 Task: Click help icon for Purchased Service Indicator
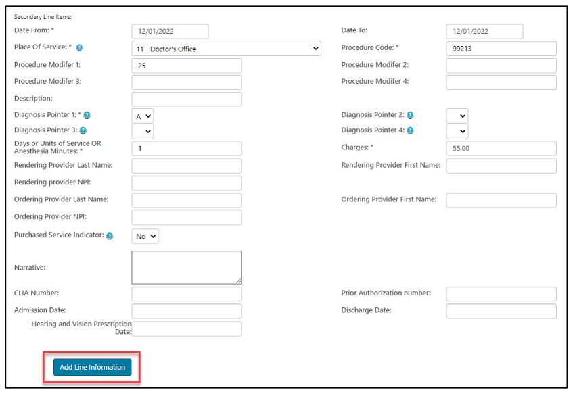click(x=110, y=236)
